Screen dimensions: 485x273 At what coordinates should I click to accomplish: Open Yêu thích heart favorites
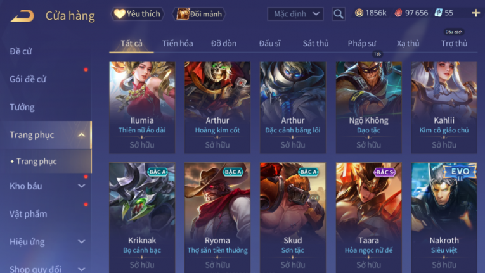pos(137,14)
